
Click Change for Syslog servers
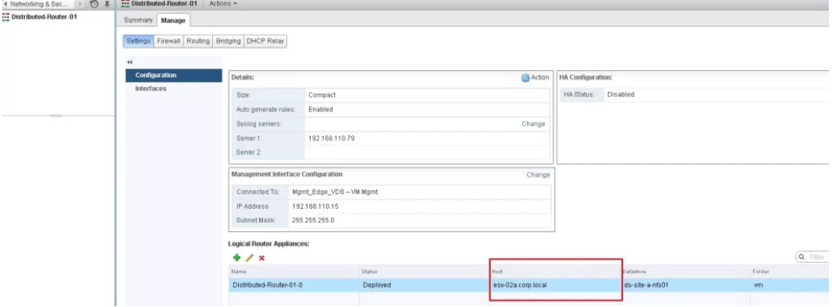pos(533,124)
